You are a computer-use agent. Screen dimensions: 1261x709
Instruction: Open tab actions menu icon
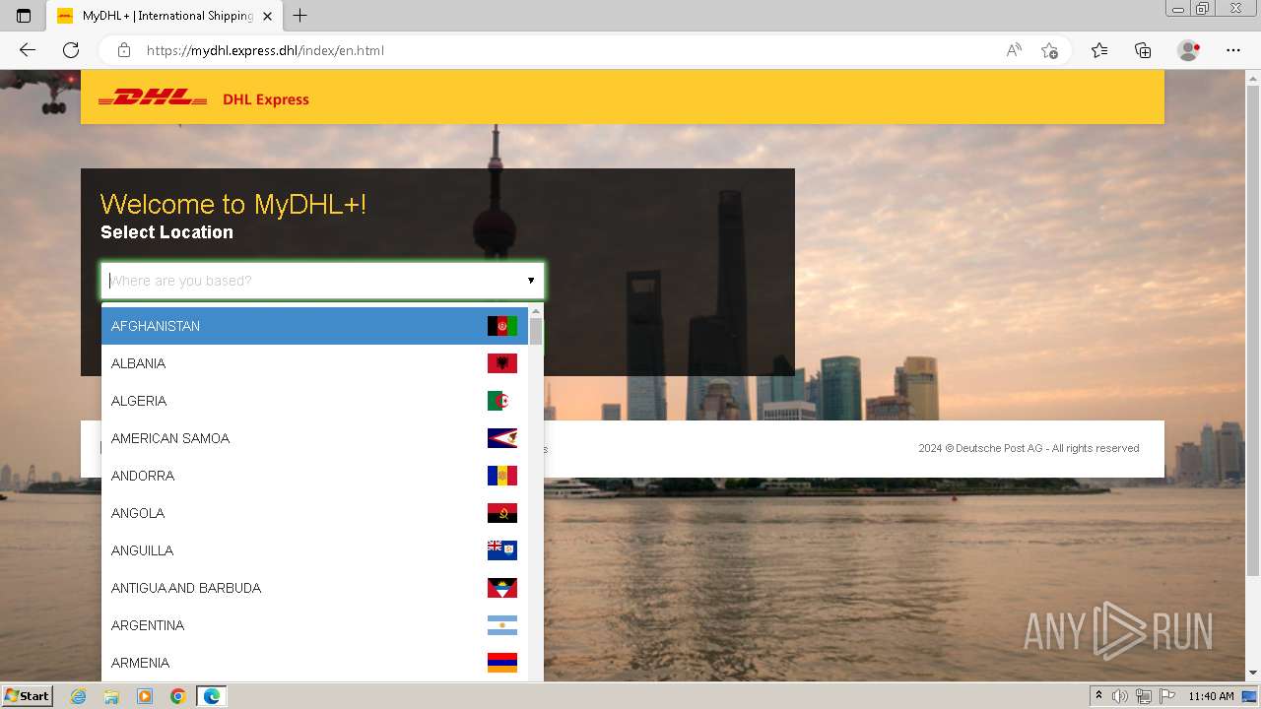coord(24,16)
